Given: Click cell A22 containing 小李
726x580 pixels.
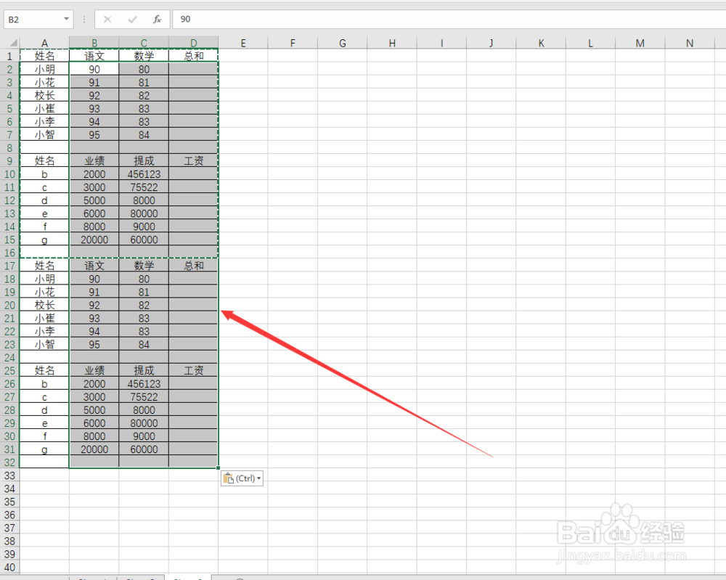Looking at the screenshot, I should point(44,332).
